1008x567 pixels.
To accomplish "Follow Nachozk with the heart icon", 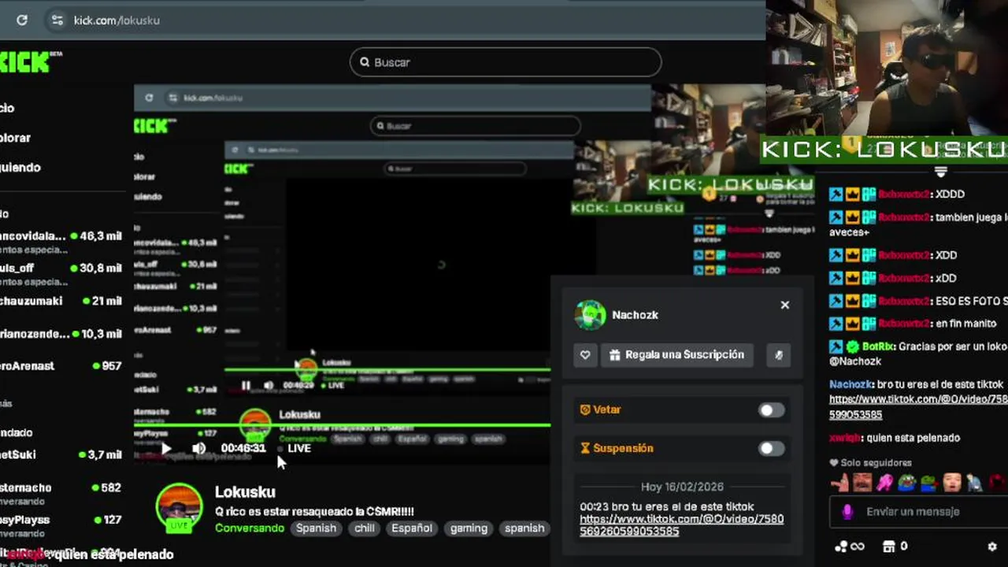I will coord(585,355).
